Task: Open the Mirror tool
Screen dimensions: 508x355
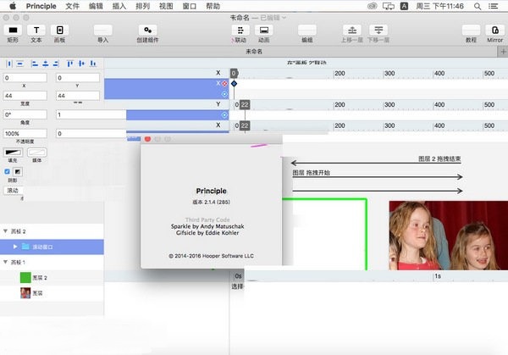Action: tap(494, 30)
